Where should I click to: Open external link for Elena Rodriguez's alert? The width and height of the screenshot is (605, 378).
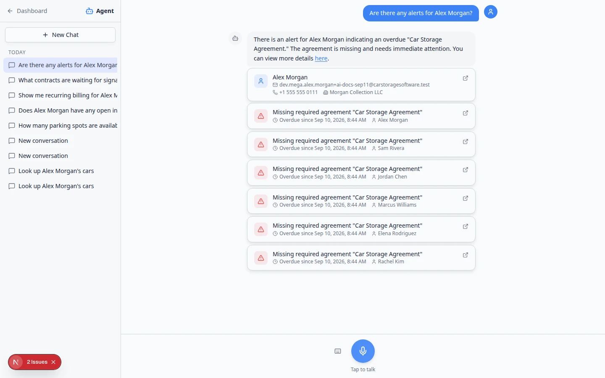466,226
